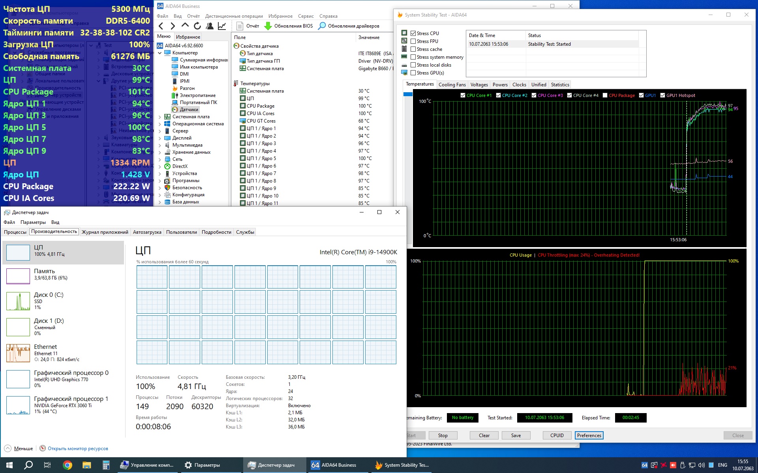Open CPUID from stability test window
This screenshot has width=758, height=473.
(x=557, y=436)
